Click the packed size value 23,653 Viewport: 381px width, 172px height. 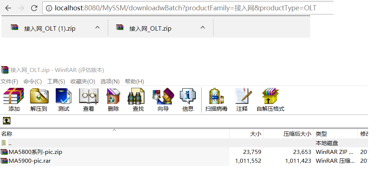tap(302, 152)
